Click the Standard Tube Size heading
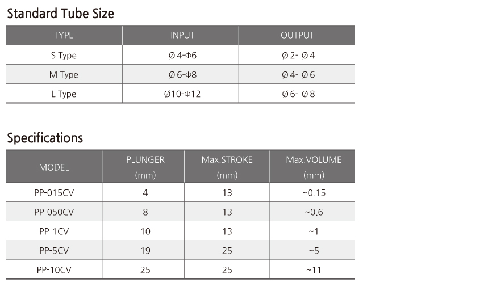 61,14
